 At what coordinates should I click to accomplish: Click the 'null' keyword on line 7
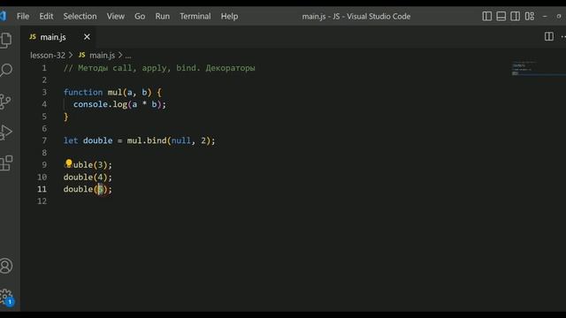pos(180,140)
